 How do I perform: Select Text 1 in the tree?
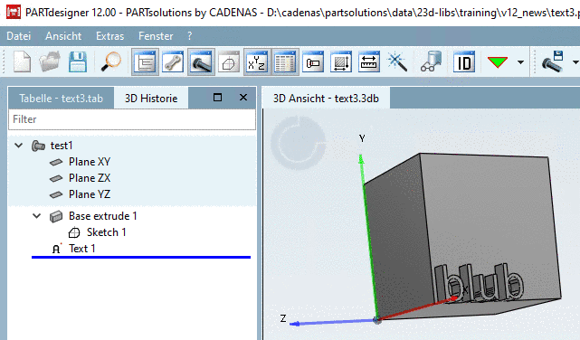pyautogui.click(x=82, y=249)
